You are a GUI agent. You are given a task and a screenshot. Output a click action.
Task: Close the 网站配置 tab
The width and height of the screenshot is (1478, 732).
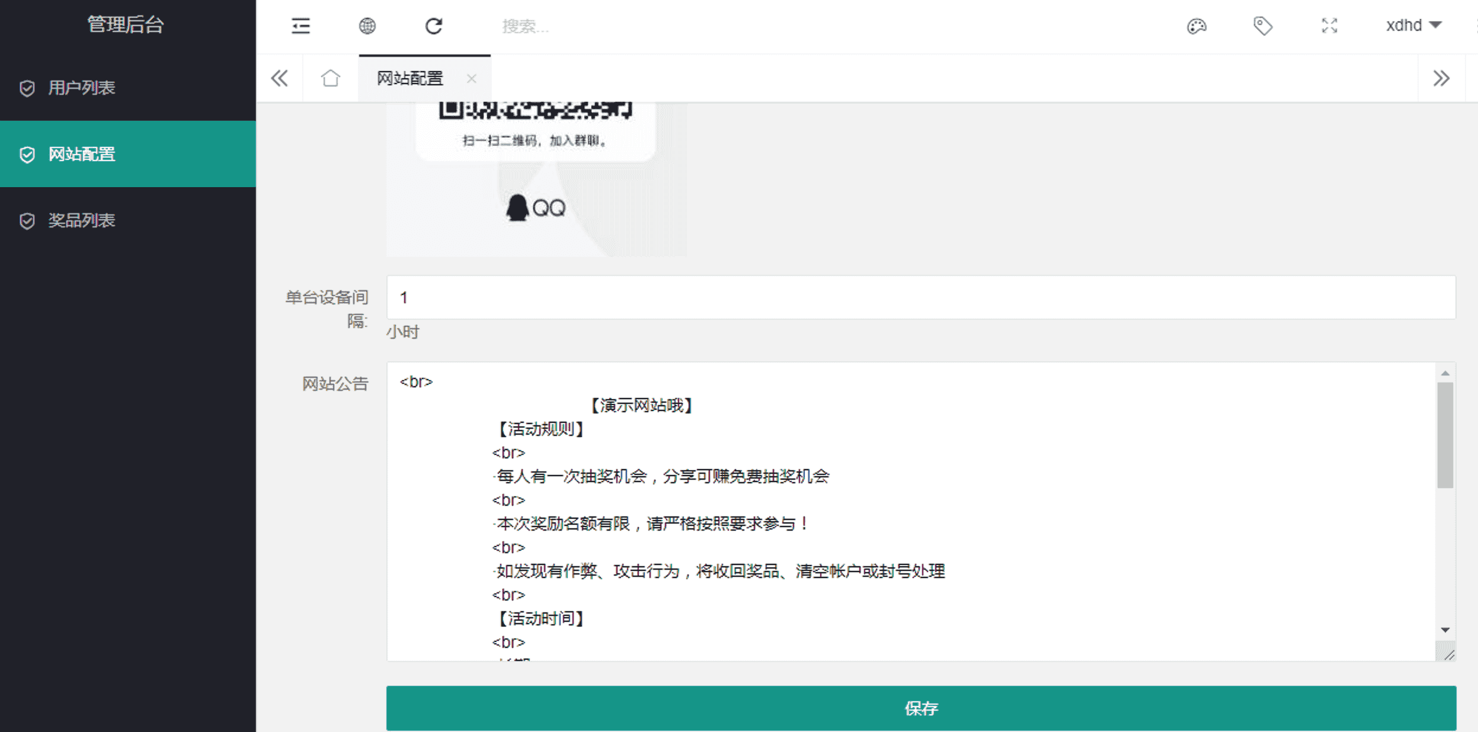click(471, 78)
